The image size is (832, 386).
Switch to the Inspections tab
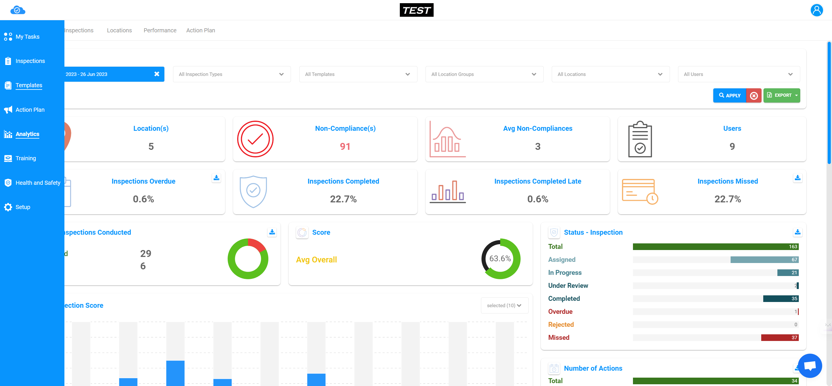(79, 30)
